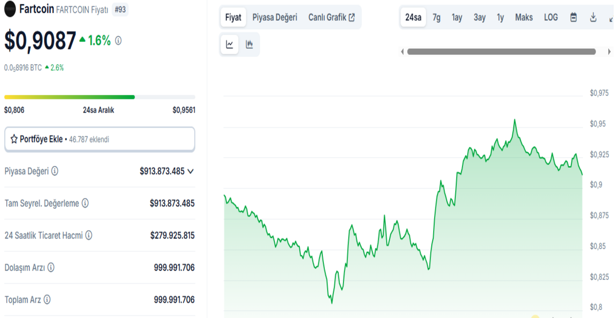
Task: Click the Dolaşım Arzı 999.991.706 value
Action: point(175,267)
